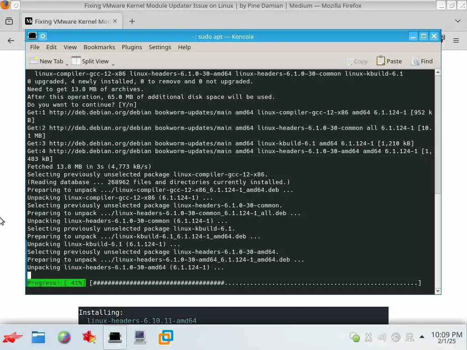
Task: Open the Konsole View menu
Action: (70, 47)
